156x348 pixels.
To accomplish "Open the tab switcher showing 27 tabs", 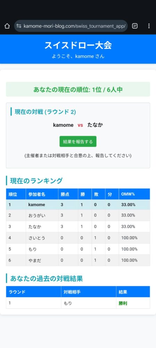I will point(135,26).
